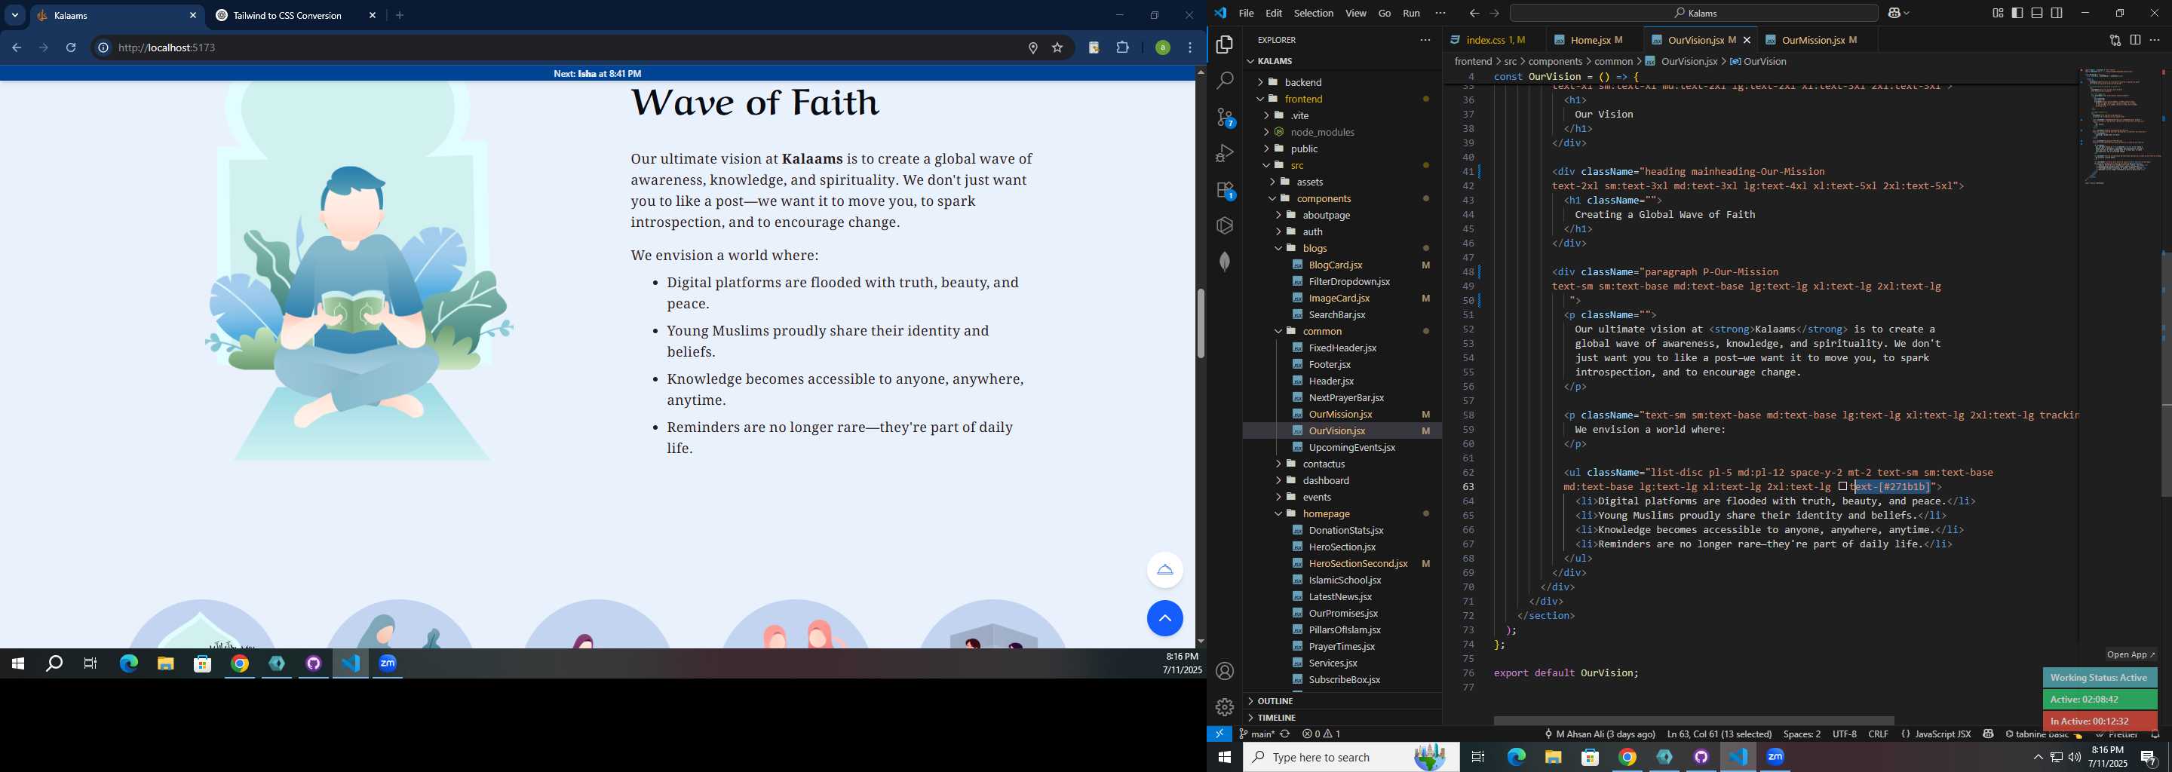Viewport: 2172px width, 772px height.
Task: Toggle the primary side bar
Action: [x=2017, y=13]
